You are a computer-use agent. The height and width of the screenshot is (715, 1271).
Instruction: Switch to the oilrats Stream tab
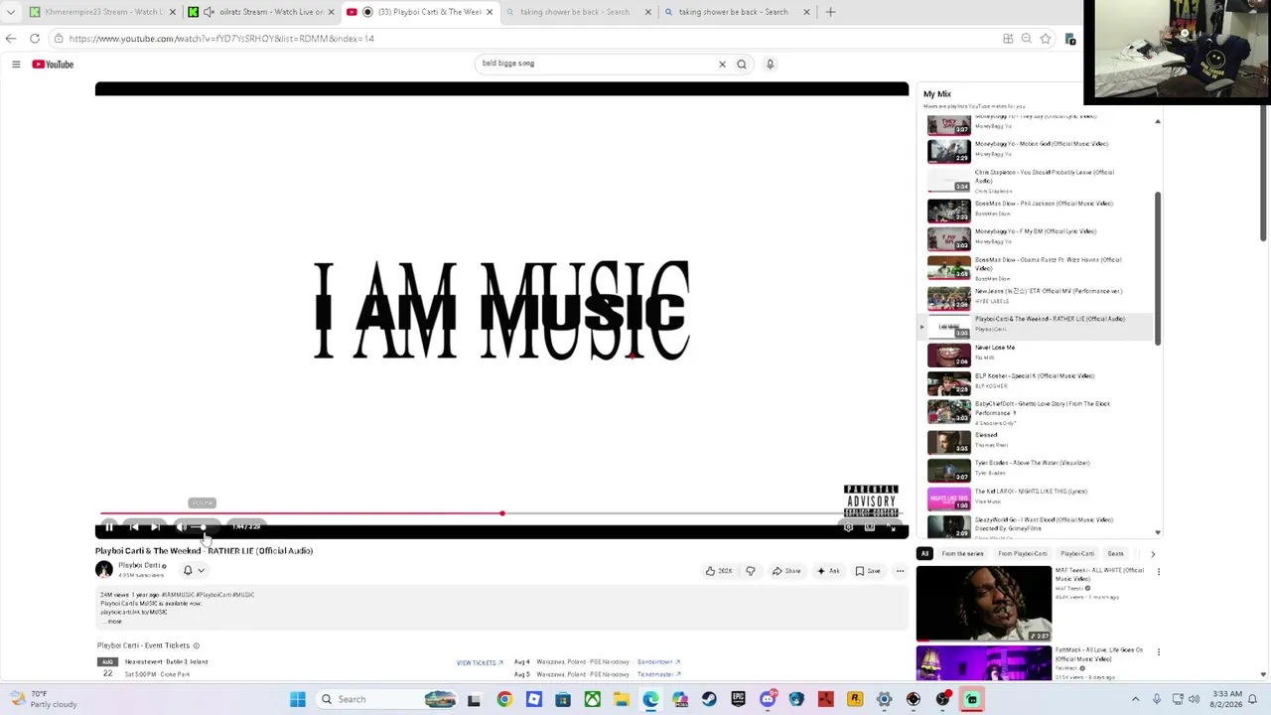pos(262,12)
